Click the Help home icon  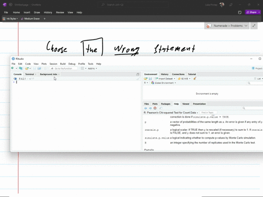(x=155, y=108)
